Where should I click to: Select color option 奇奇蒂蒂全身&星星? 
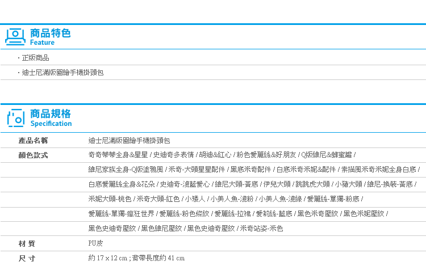pos(118,155)
